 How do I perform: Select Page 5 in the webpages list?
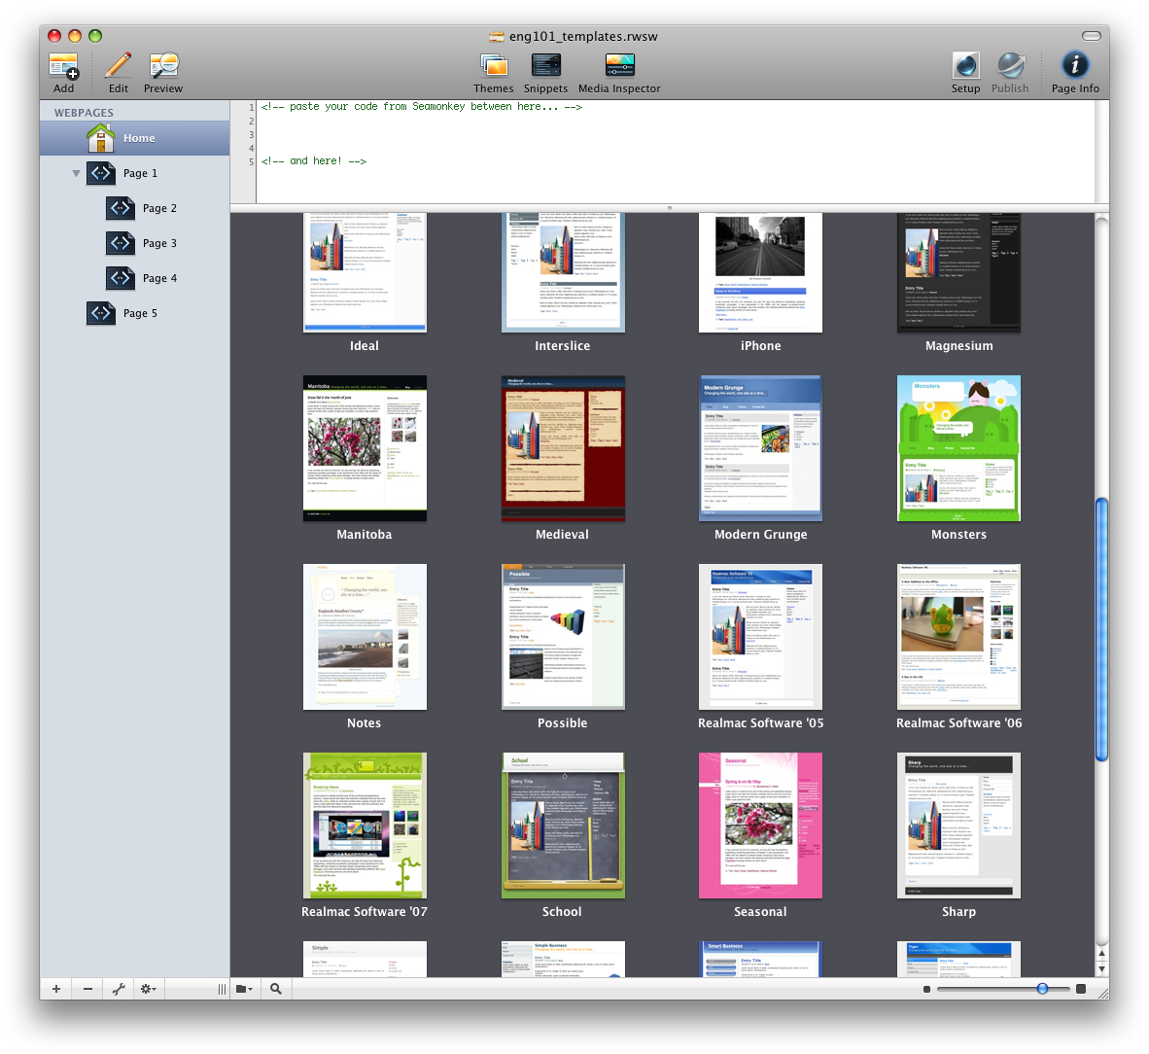click(x=135, y=314)
